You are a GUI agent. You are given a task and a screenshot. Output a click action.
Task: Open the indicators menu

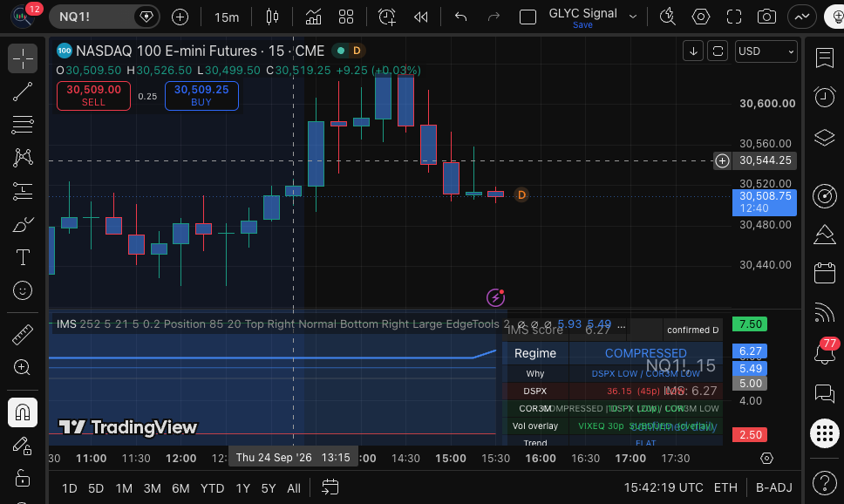coord(313,17)
